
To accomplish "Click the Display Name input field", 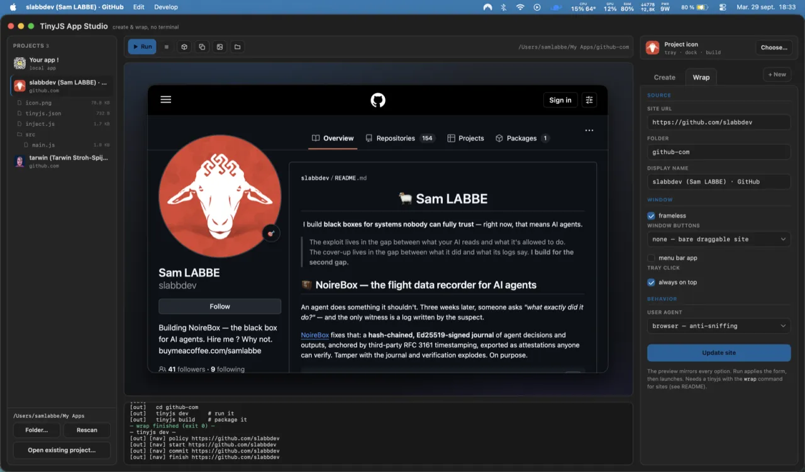I will pos(719,181).
